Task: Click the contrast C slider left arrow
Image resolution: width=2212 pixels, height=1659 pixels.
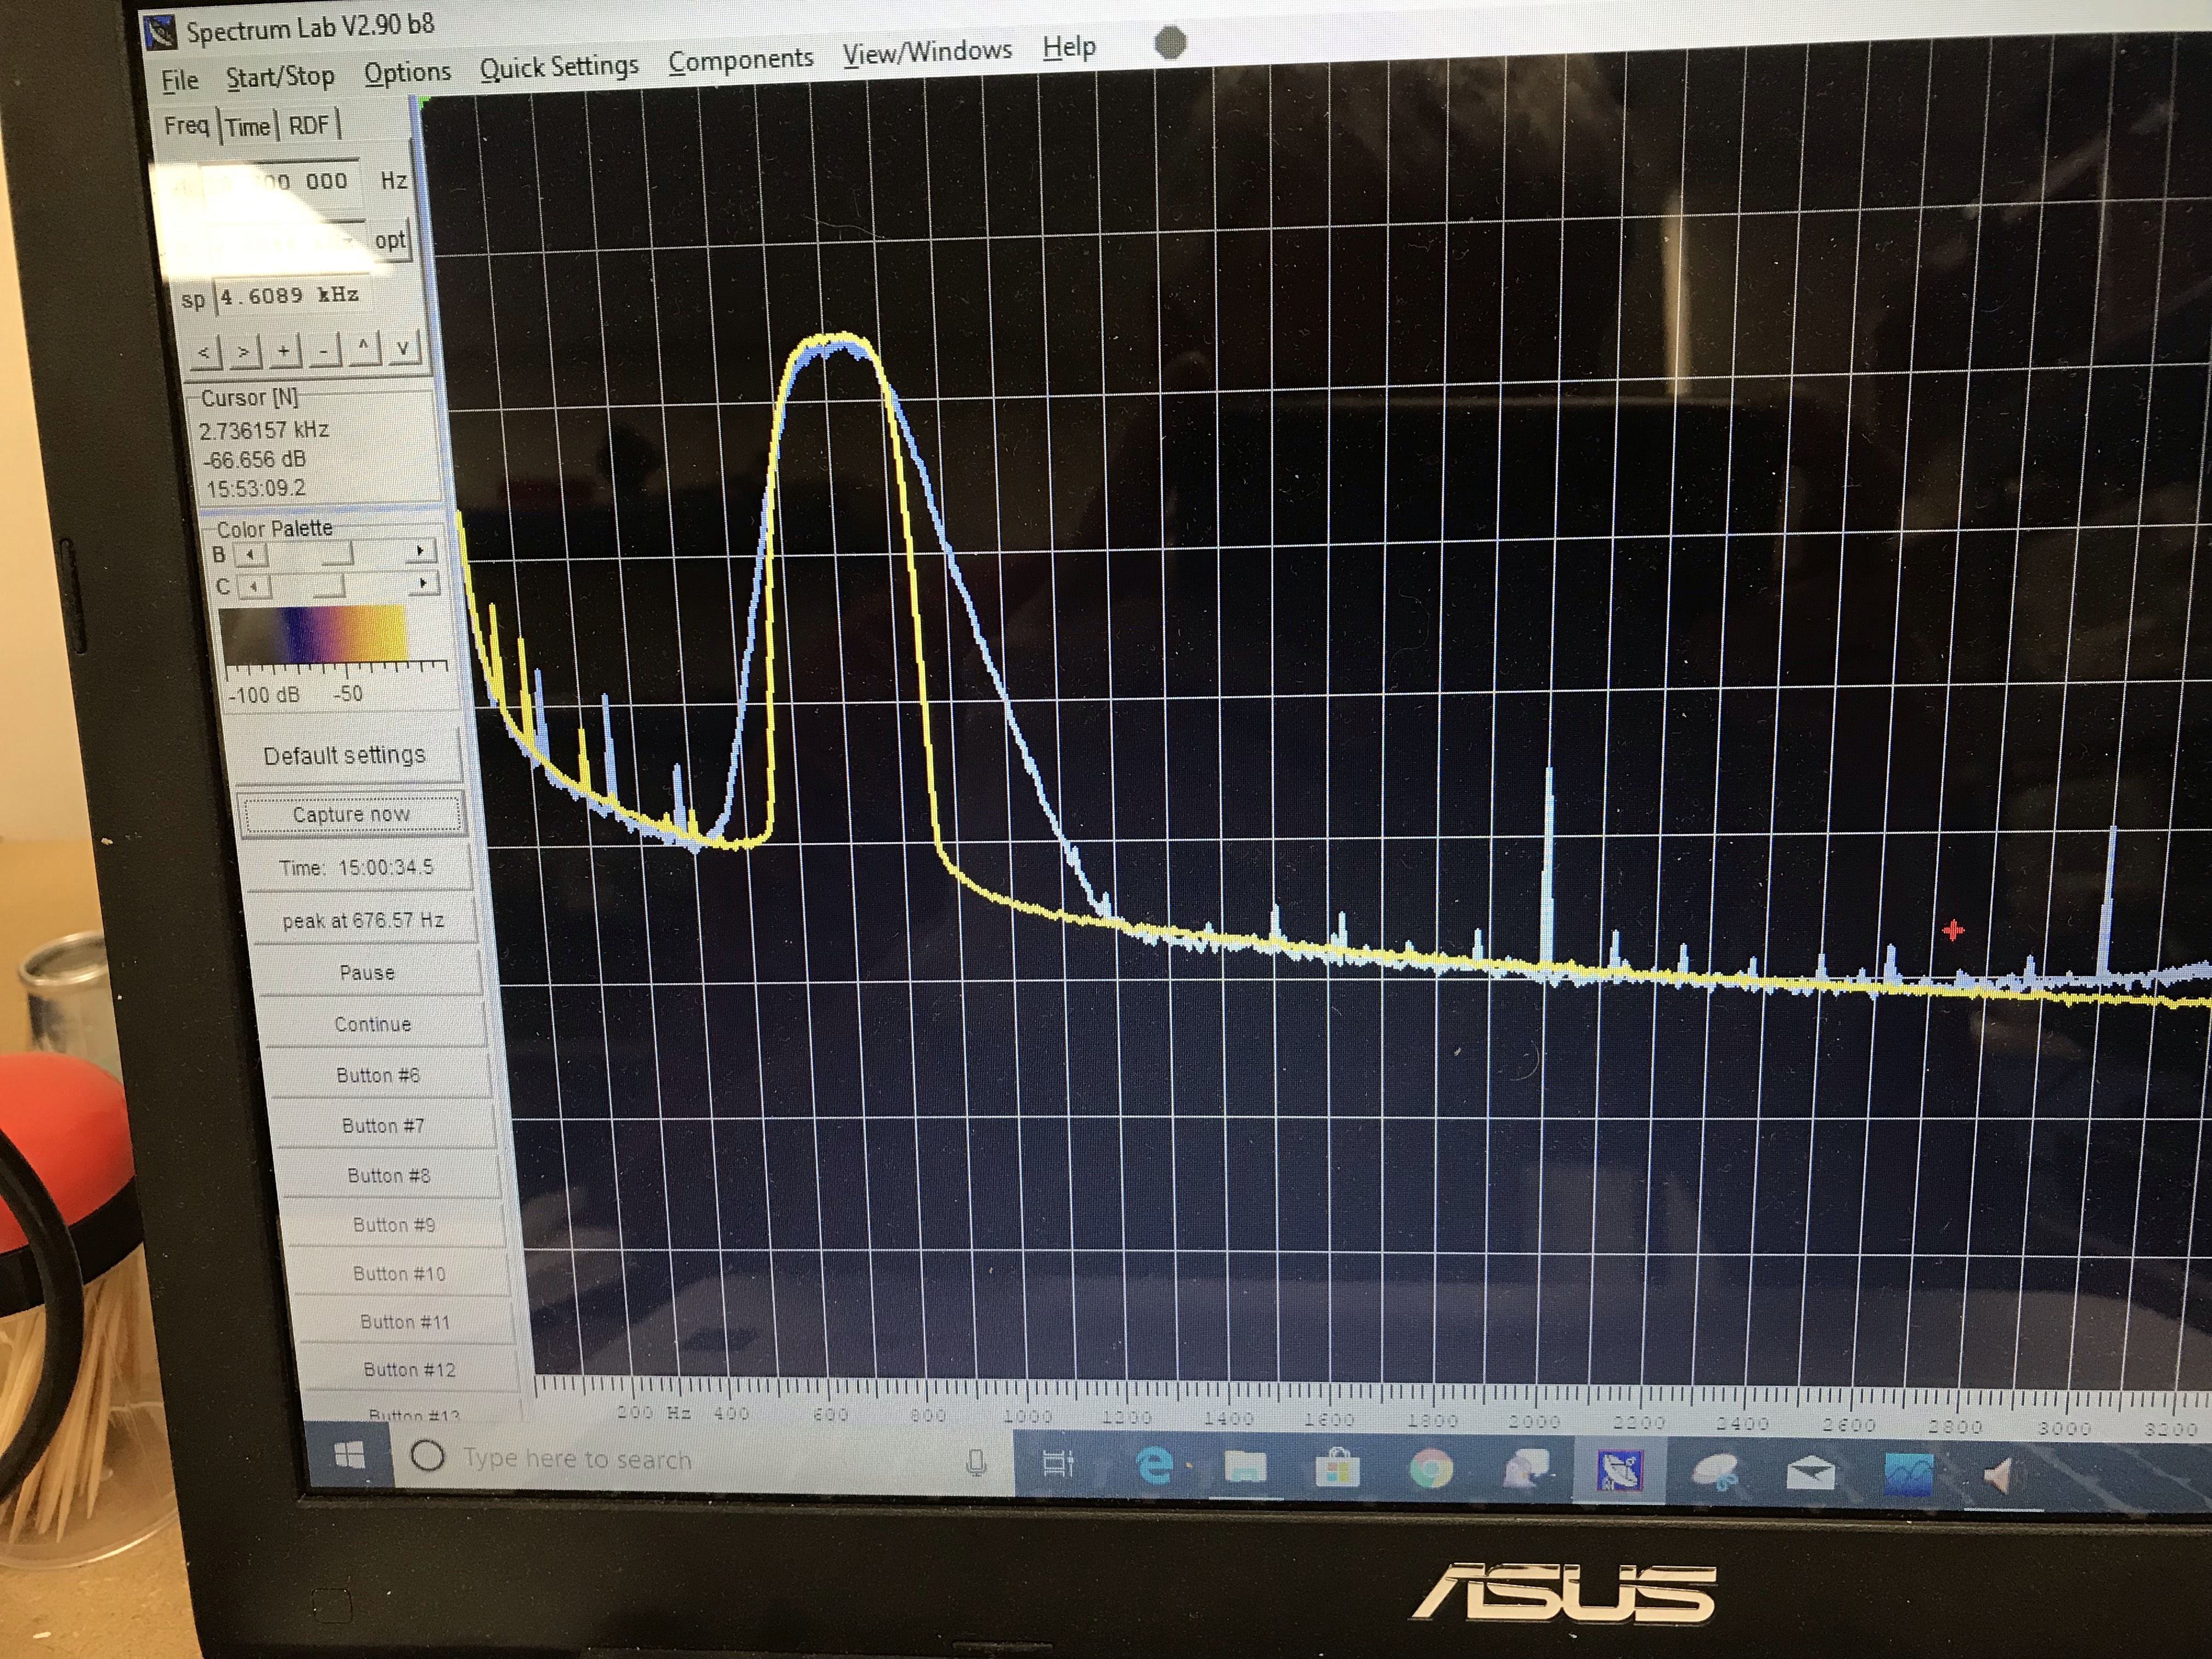Action: pyautogui.click(x=254, y=586)
